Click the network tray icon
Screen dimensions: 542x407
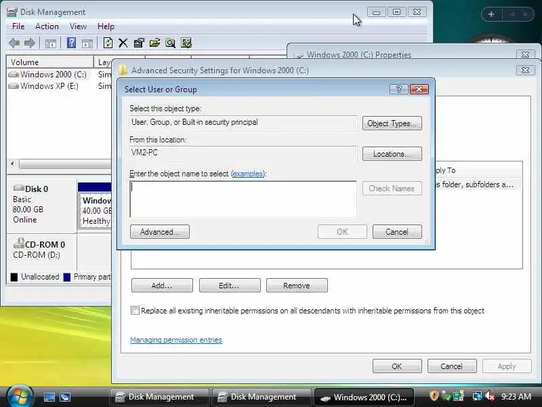[478, 396]
